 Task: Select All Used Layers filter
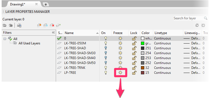(29, 43)
